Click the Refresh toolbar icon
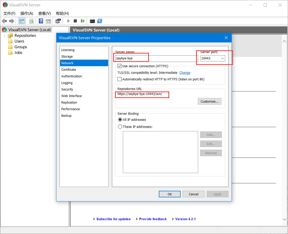 click(31, 21)
